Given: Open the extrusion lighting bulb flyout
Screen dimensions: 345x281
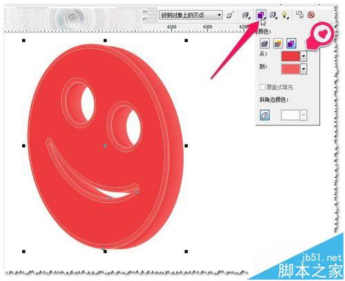Looking at the screenshot, I should tap(285, 15).
